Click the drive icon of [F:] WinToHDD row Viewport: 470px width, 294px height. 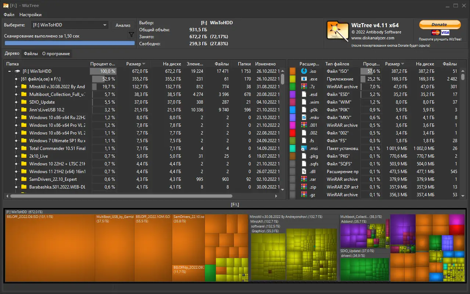(x=17, y=71)
